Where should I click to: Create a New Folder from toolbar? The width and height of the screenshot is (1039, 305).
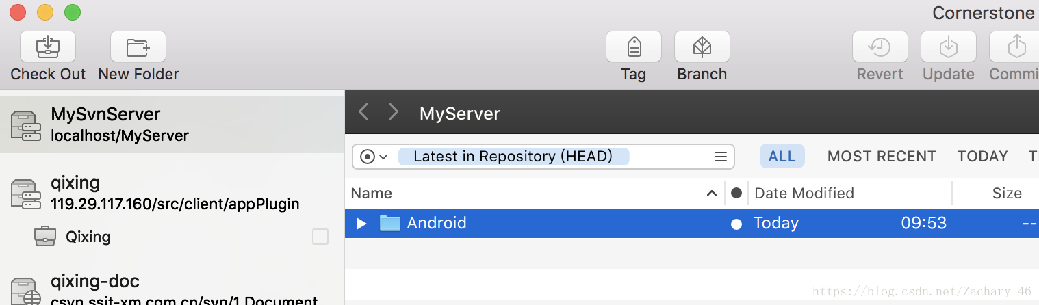click(138, 47)
